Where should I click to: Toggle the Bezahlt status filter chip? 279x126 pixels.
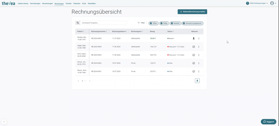(x=175, y=23)
